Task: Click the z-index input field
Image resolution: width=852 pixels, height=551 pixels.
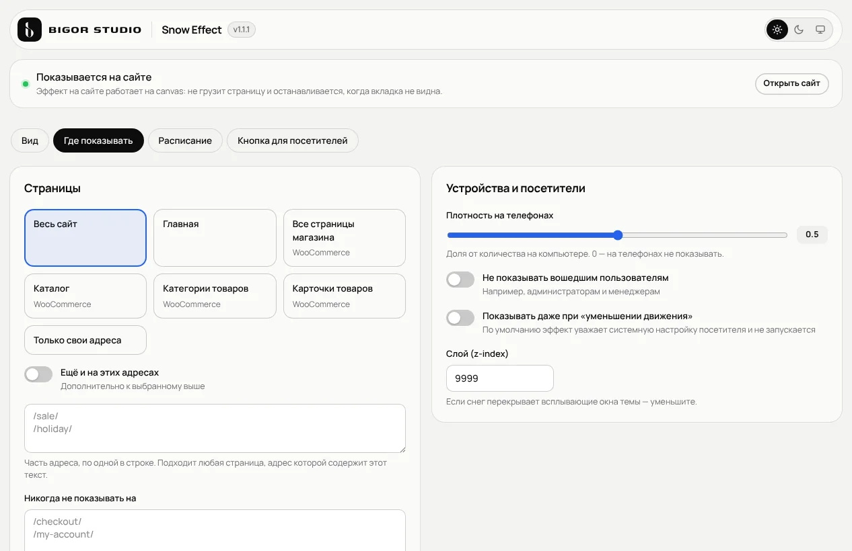Action: 500,378
